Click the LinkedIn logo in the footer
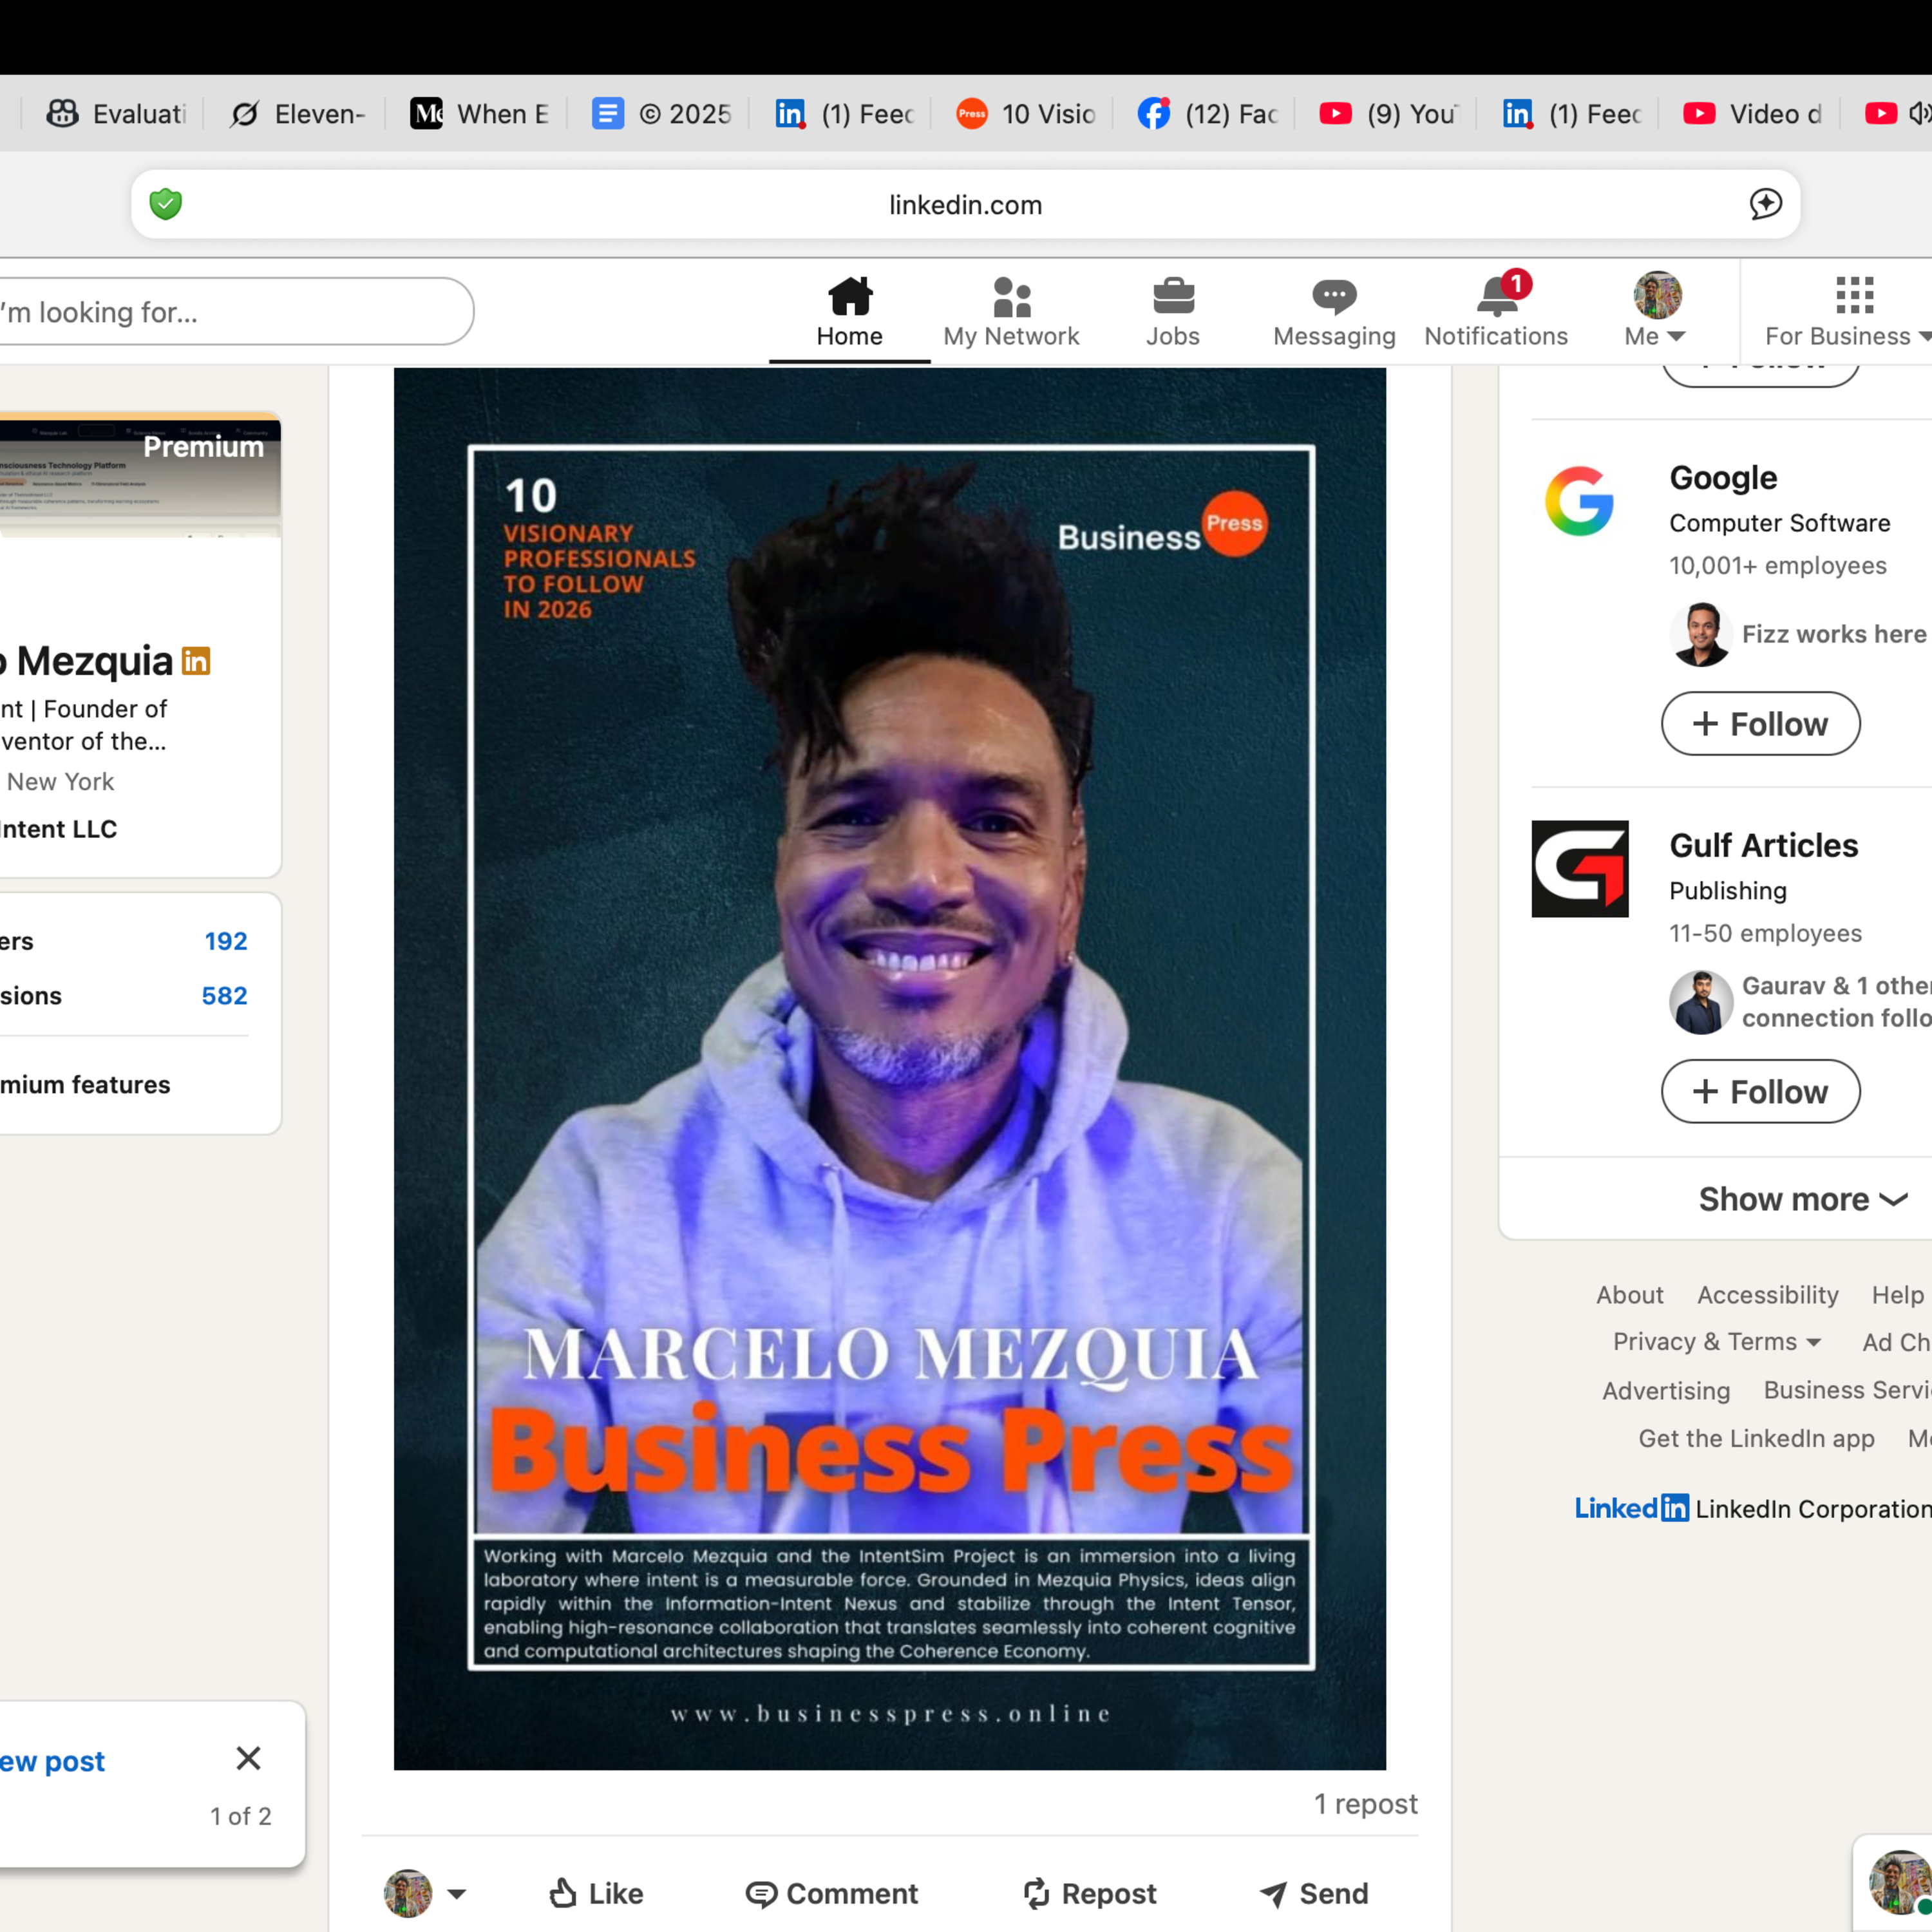The image size is (1932, 1932). point(1631,1508)
